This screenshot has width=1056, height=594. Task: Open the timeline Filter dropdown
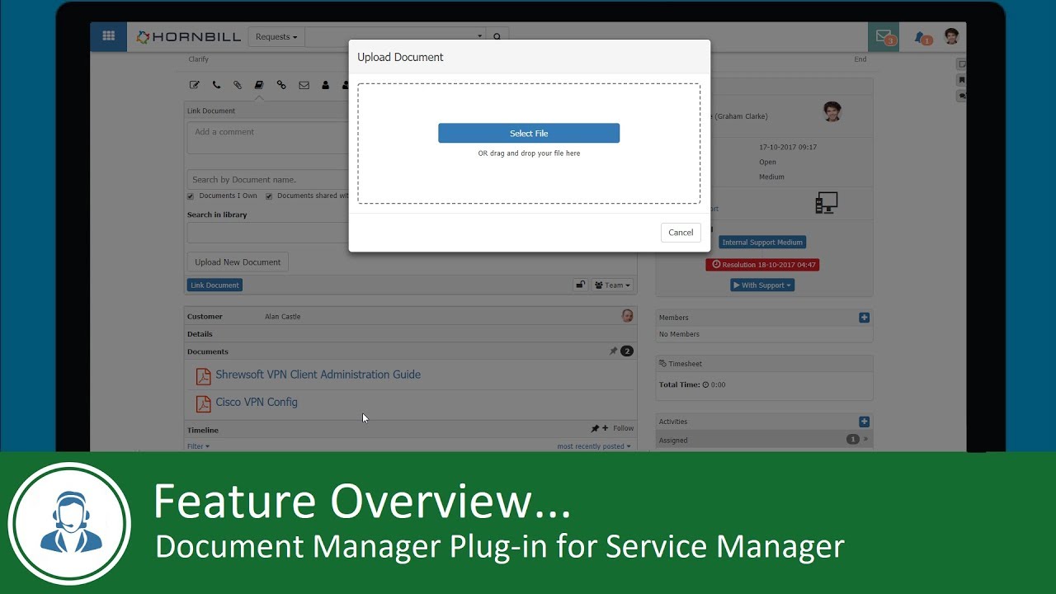coord(198,446)
